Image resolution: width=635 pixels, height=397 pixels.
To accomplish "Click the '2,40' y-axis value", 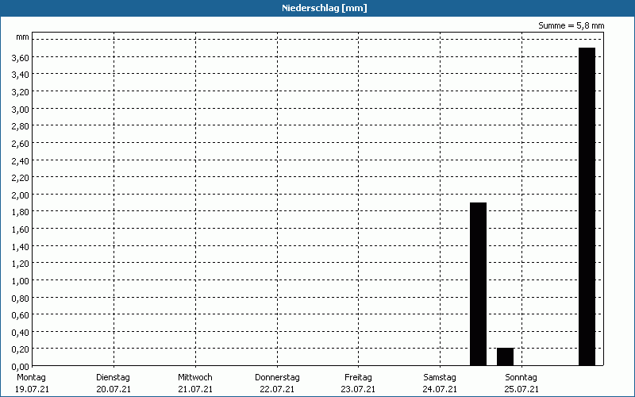I will click(x=21, y=161).
